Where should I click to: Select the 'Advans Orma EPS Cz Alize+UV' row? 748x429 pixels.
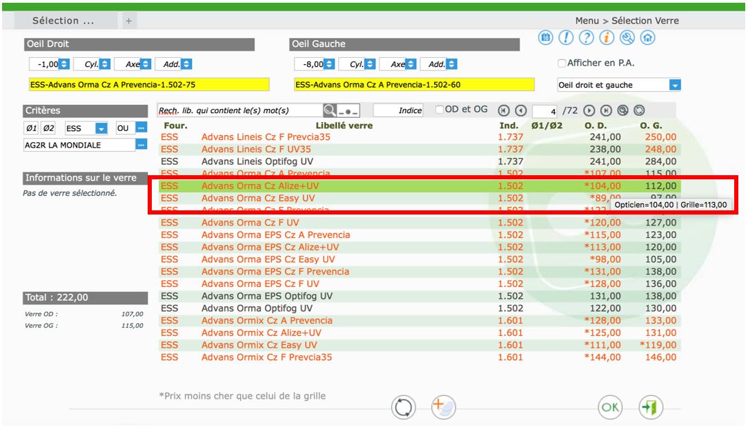[420, 248]
